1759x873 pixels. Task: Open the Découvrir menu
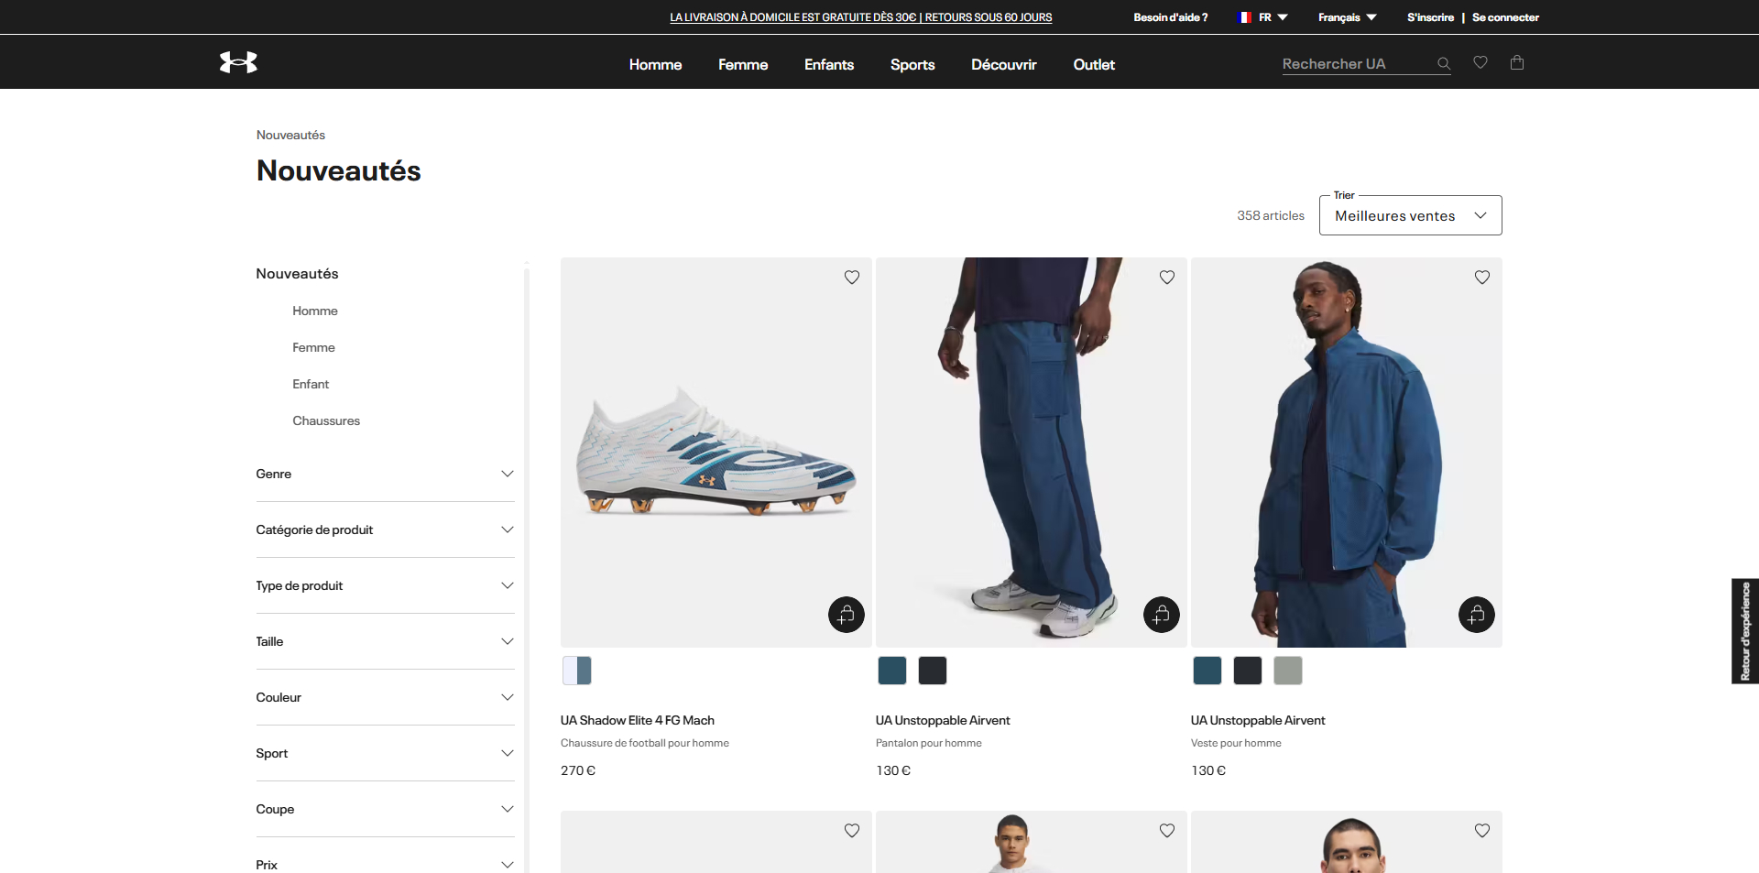[x=1004, y=64]
